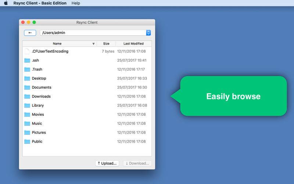The height and width of the screenshot is (184, 294).
Task: Select the Movies folder icon
Action: (x=27, y=114)
